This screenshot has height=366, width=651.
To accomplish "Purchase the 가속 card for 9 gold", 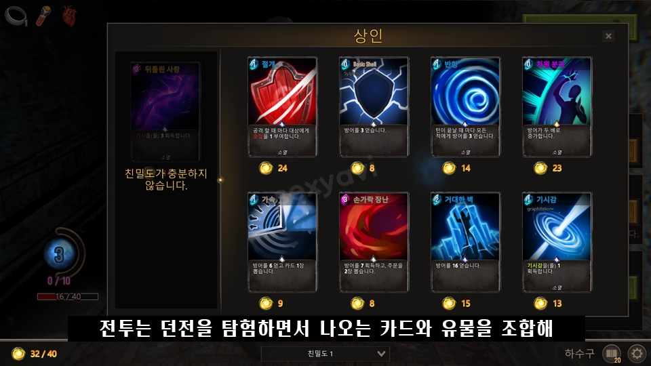I will [282, 242].
